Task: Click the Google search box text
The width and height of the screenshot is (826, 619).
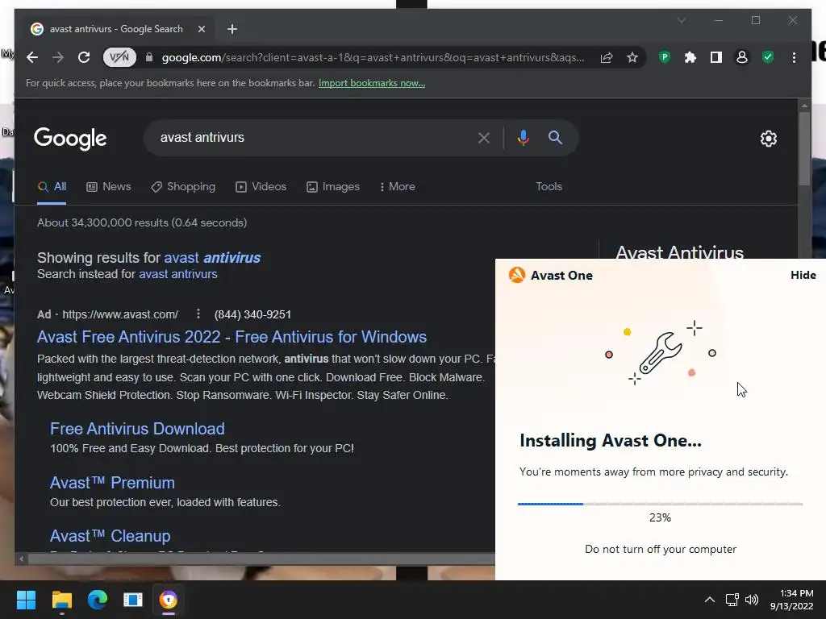Action: 202,137
